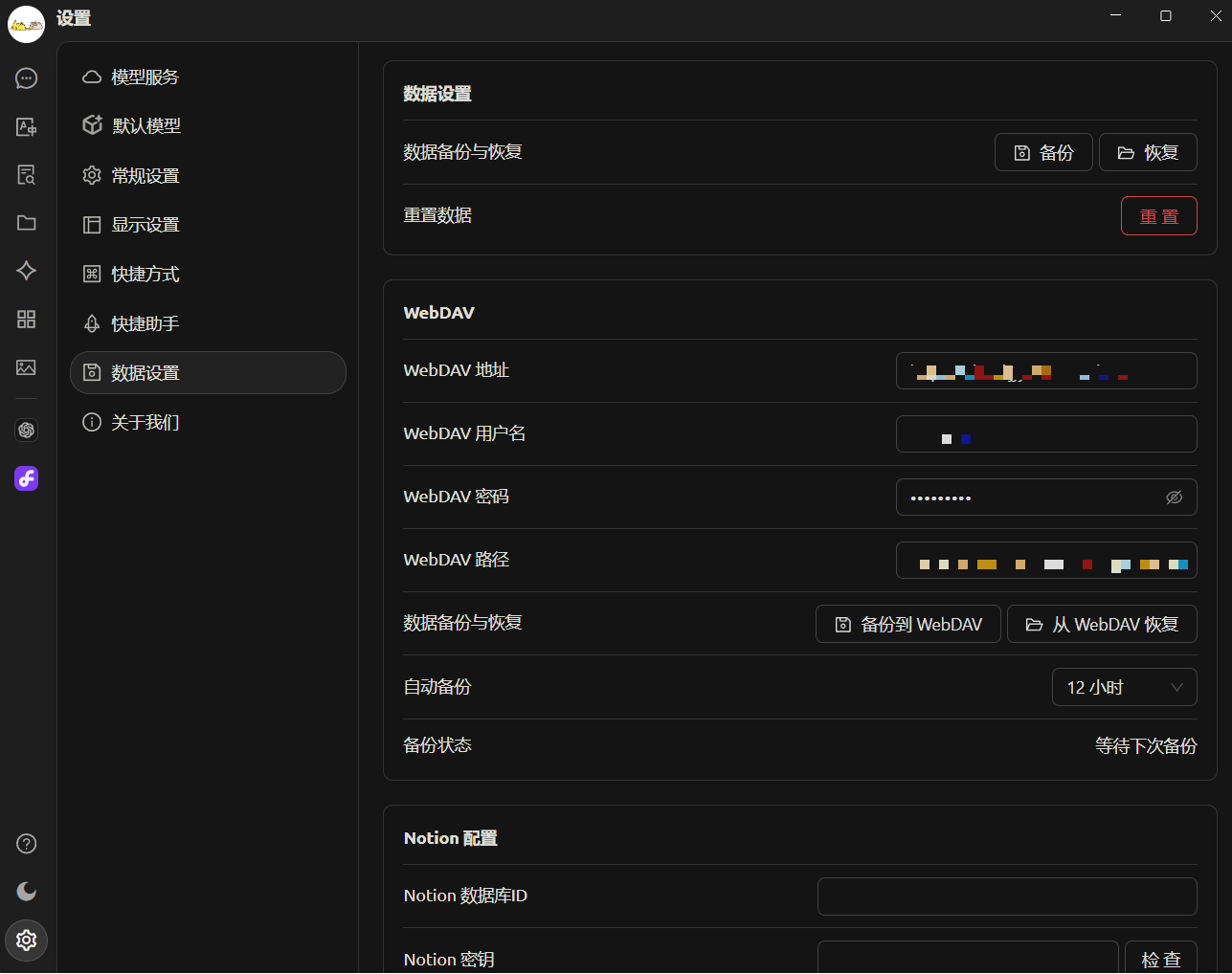This screenshot has width=1232, height=974.
Task: Open the mini apps grid icon
Action: click(x=27, y=319)
